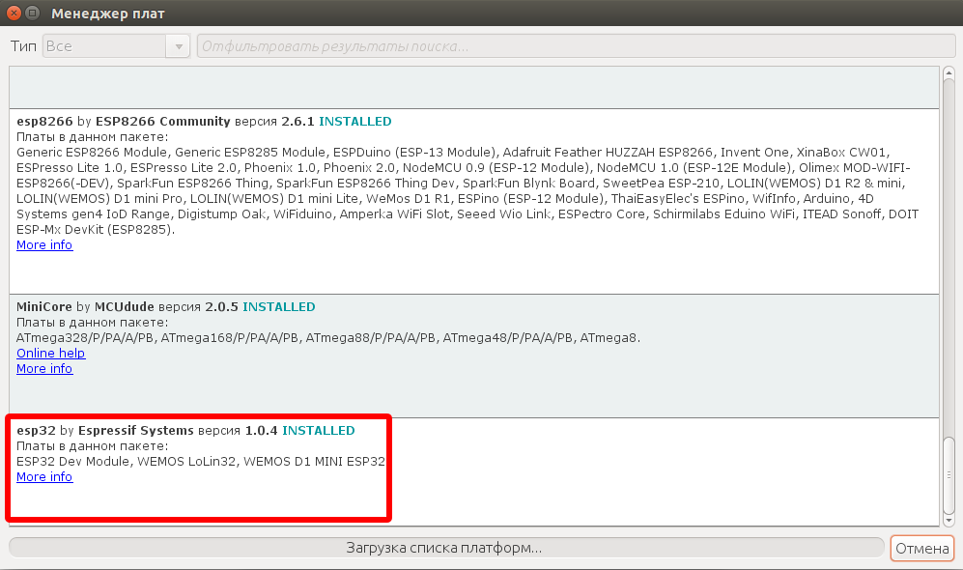The height and width of the screenshot is (570, 963).
Task: Click the Тип label
Action: coord(23,46)
